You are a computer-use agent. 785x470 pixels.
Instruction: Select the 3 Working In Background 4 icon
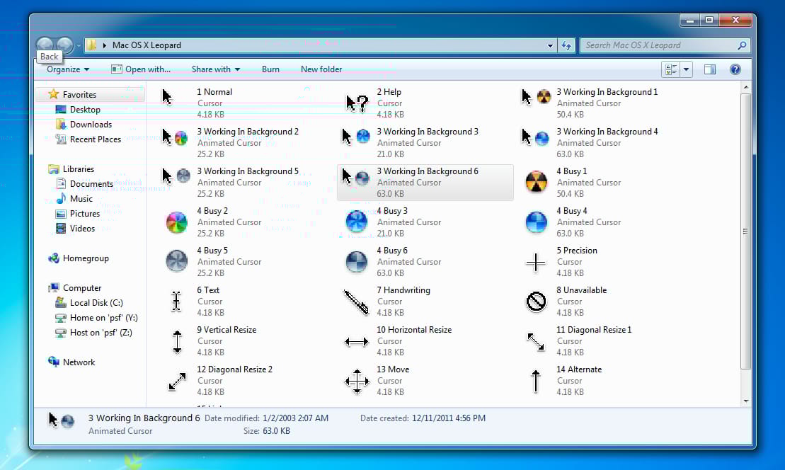point(535,137)
